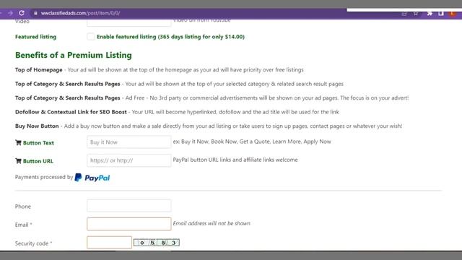
Task: Focus the Email input field
Action: point(128,224)
